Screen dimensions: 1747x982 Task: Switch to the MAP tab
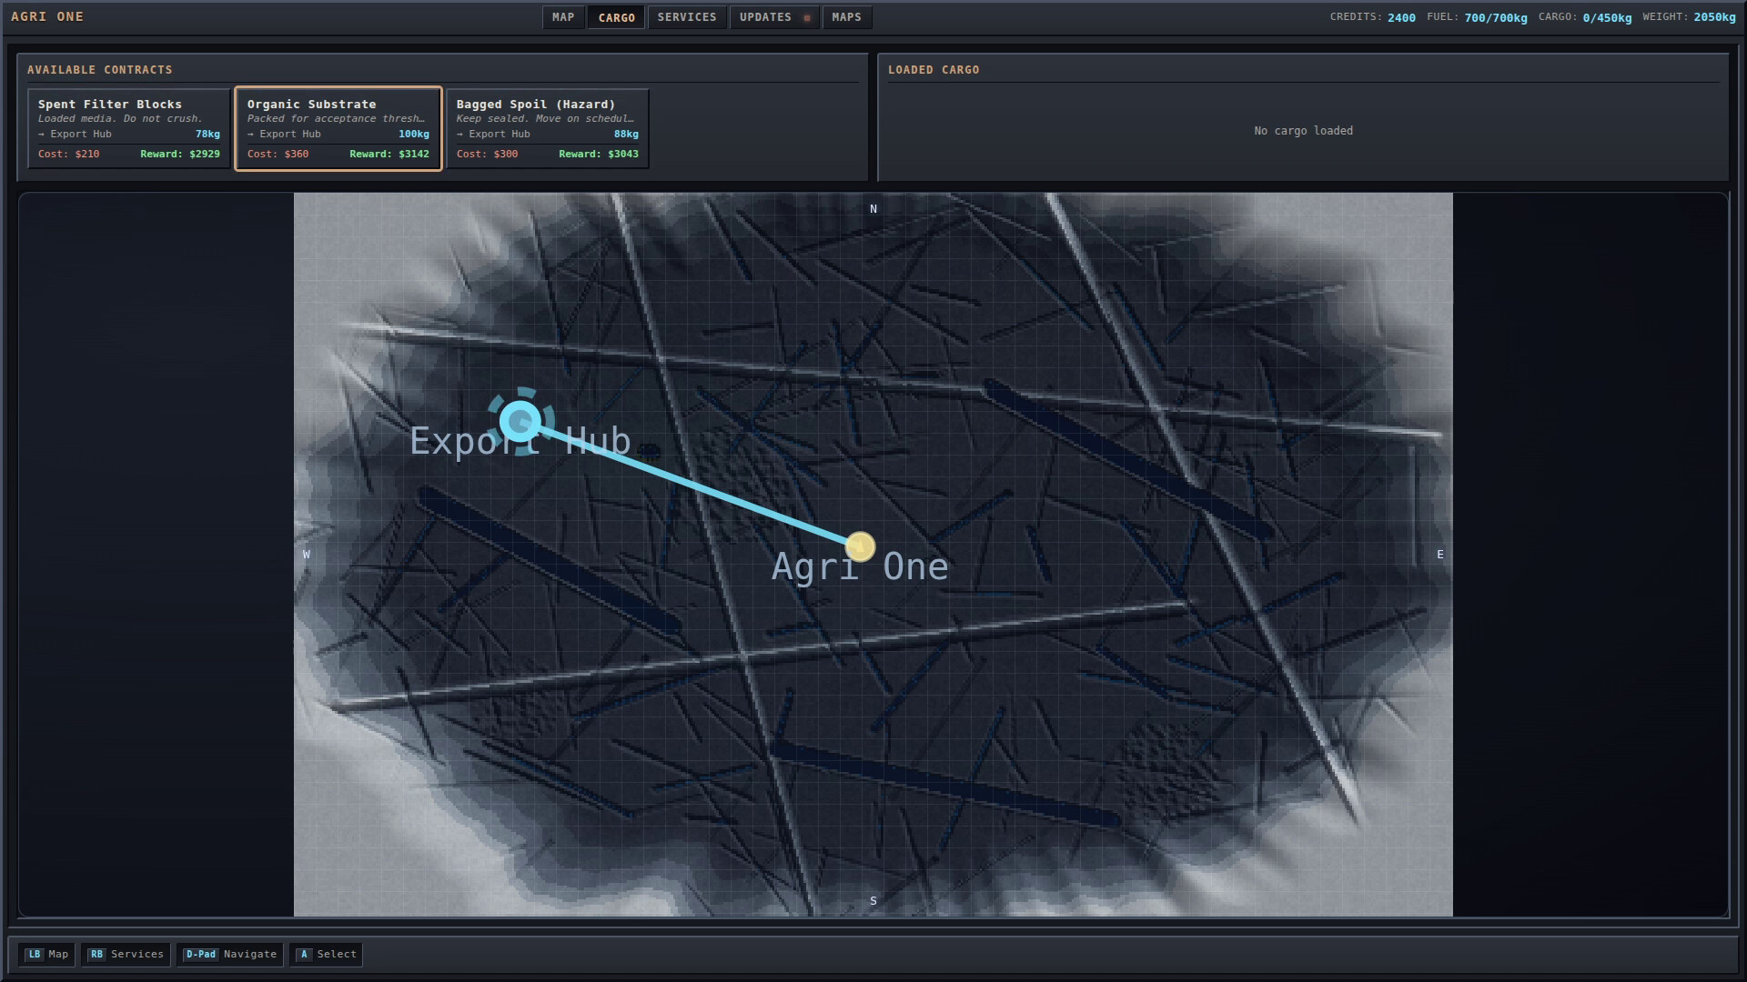point(562,16)
